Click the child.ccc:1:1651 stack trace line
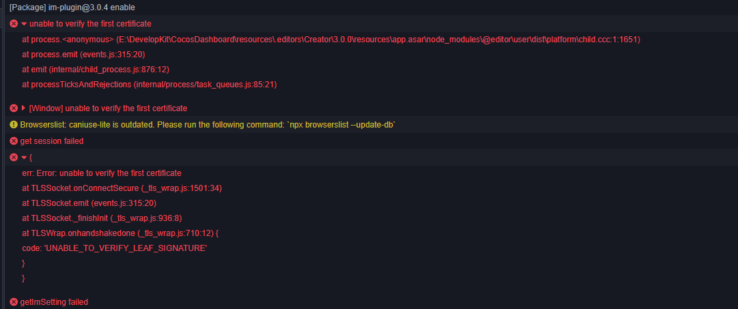The width and height of the screenshot is (738, 309). (330, 40)
